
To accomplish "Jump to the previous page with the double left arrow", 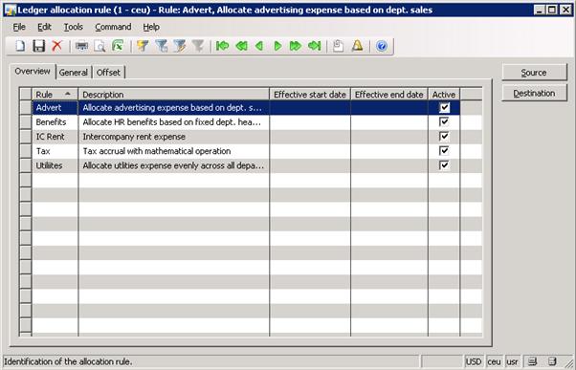I will point(241,46).
